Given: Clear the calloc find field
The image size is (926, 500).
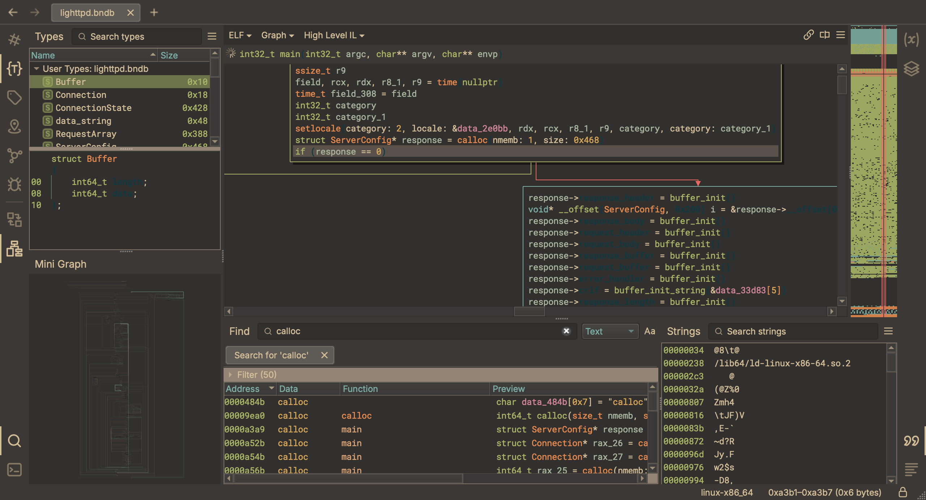Looking at the screenshot, I should (566, 331).
